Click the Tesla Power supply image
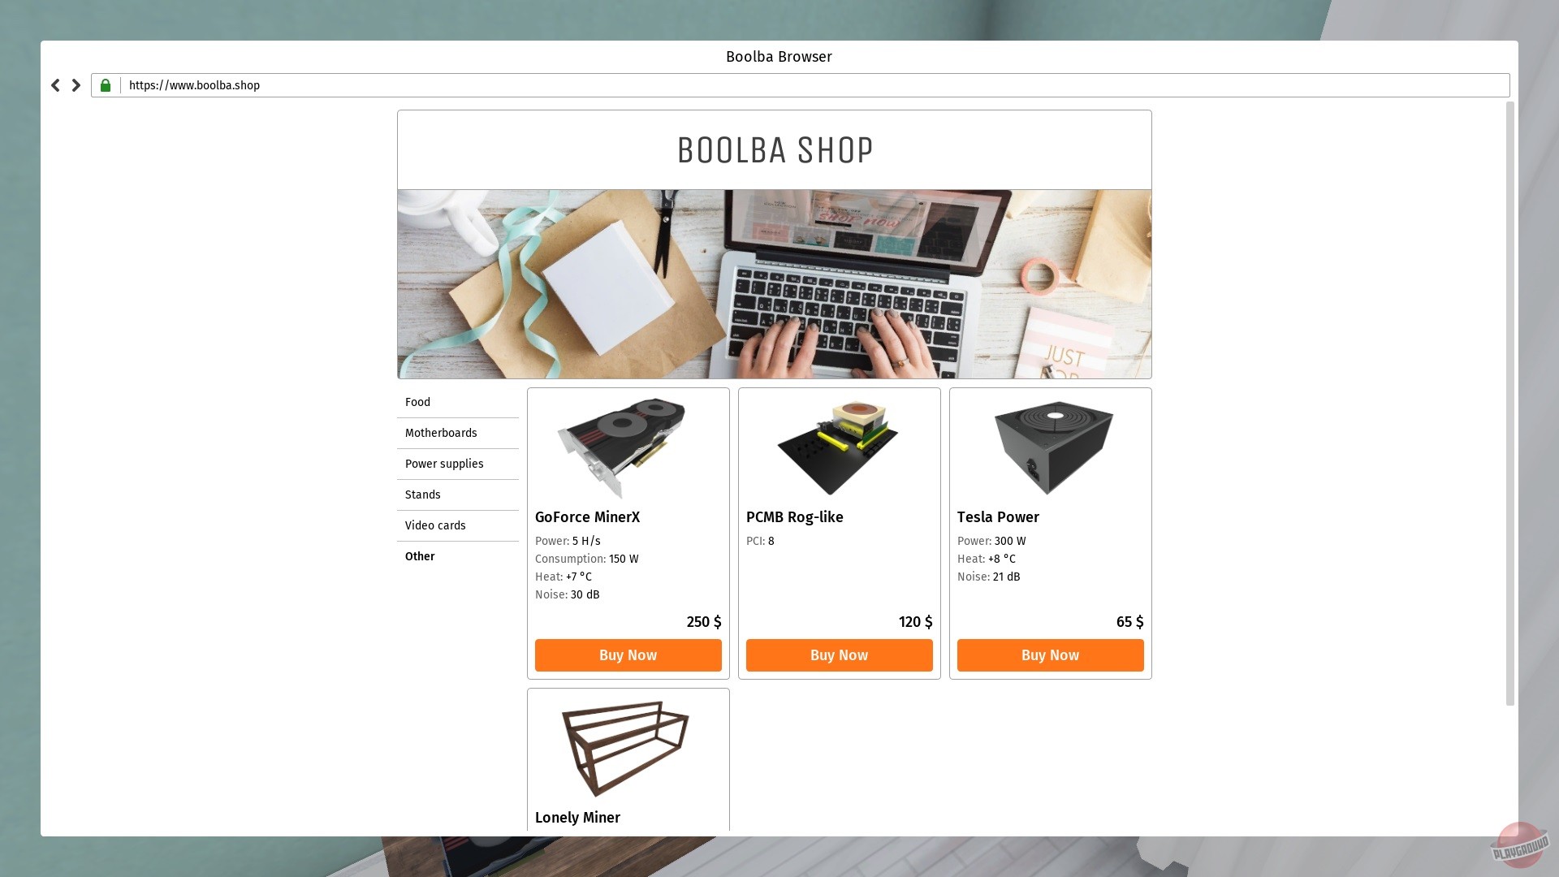 (1053, 447)
